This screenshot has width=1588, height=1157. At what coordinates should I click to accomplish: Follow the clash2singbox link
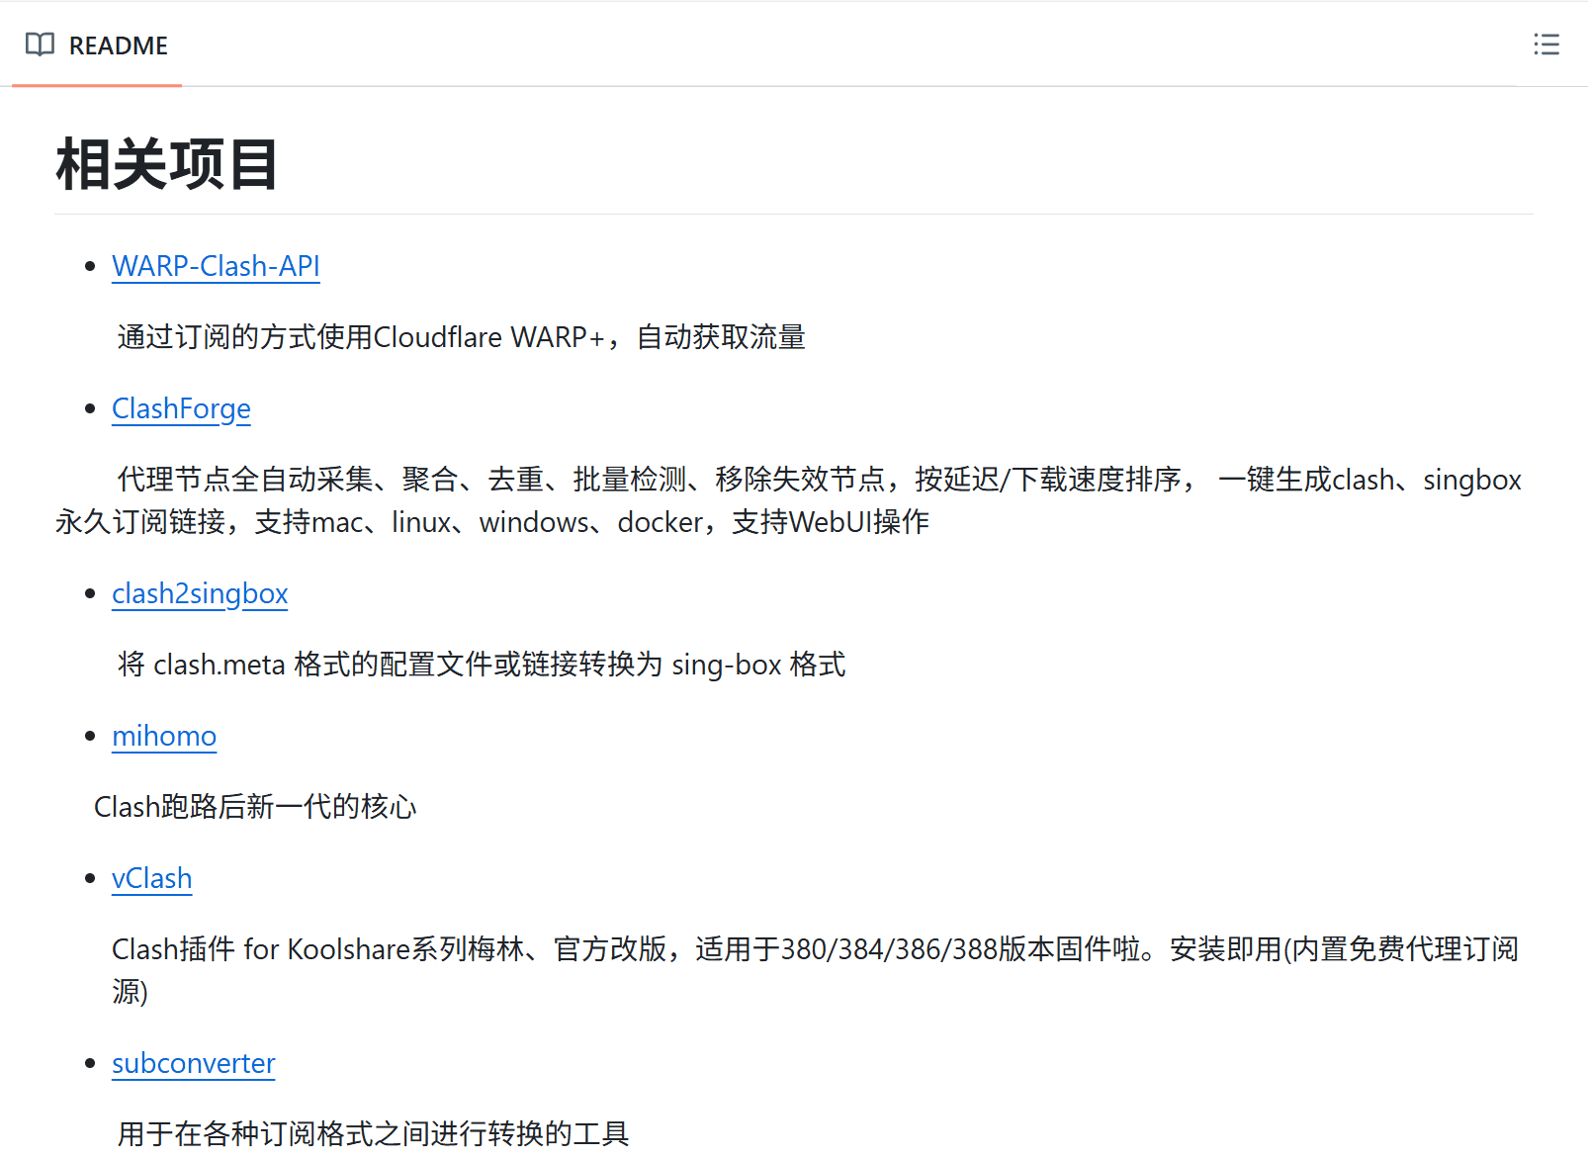click(x=200, y=593)
